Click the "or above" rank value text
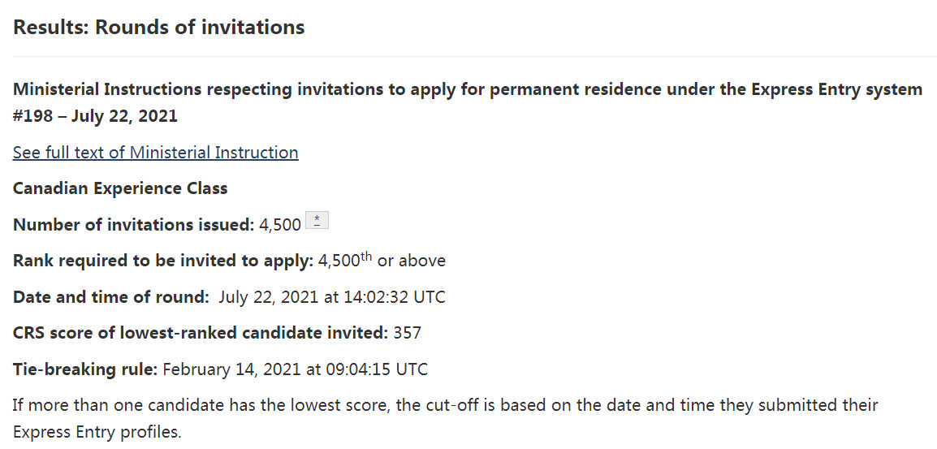The image size is (937, 449). (411, 261)
